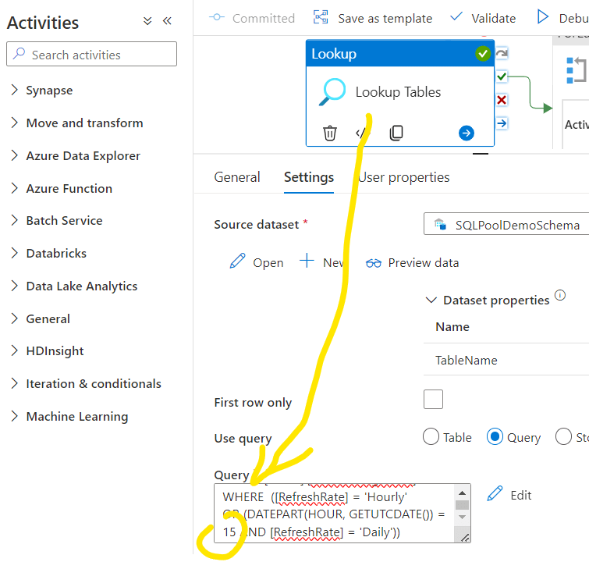The image size is (589, 562).
Task: Click the pencil Edit icon beside Query
Action: pos(495,494)
